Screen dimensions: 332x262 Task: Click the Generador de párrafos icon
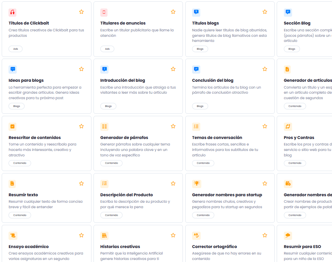[104, 126]
